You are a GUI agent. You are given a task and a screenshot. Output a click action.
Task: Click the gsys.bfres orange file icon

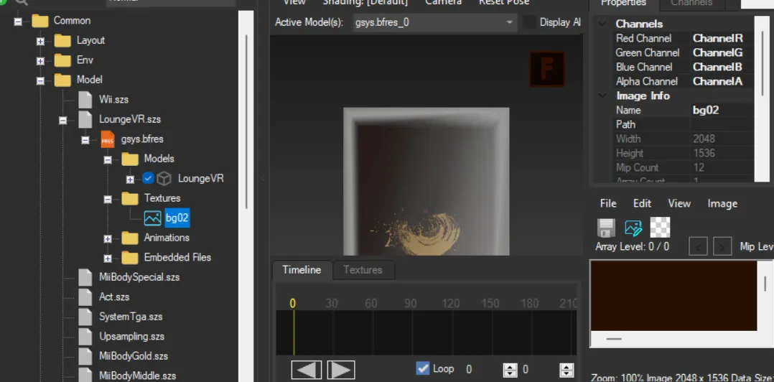108,139
